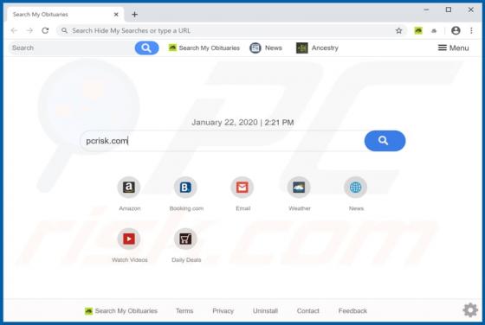Viewport: 485px width, 325px height.
Task: Open the Uninstall footer link
Action: (x=265, y=311)
